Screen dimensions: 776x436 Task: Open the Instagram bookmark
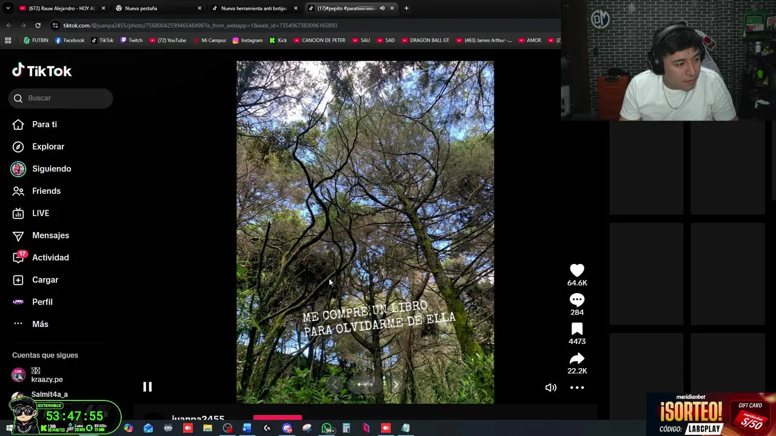248,41
